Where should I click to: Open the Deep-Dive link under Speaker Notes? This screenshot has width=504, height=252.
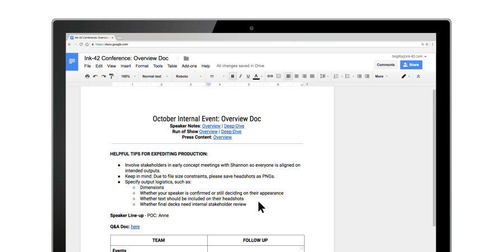point(234,126)
